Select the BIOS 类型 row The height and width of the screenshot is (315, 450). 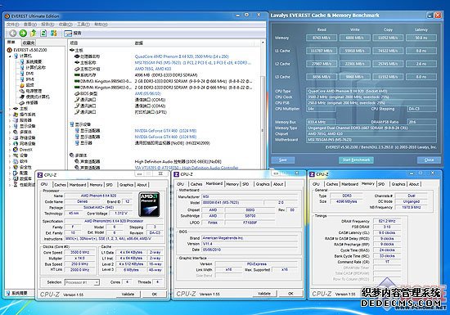coord(164,93)
